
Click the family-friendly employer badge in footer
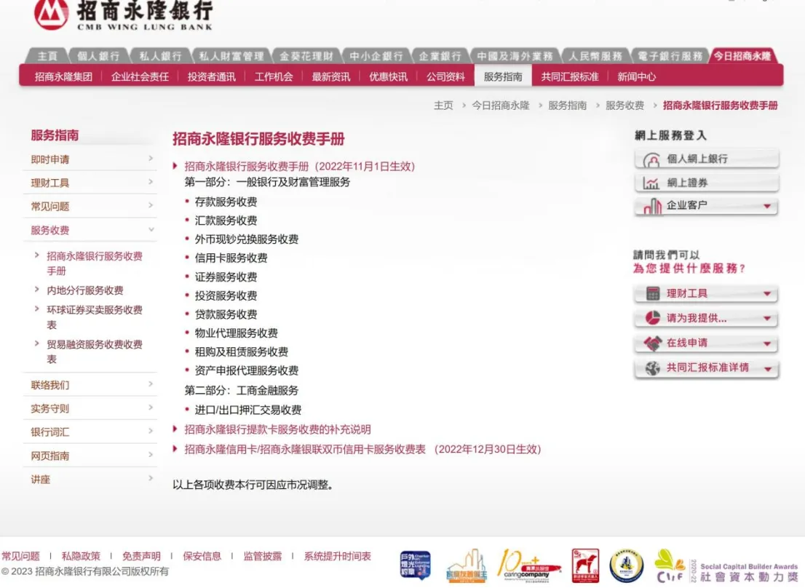[x=466, y=566]
